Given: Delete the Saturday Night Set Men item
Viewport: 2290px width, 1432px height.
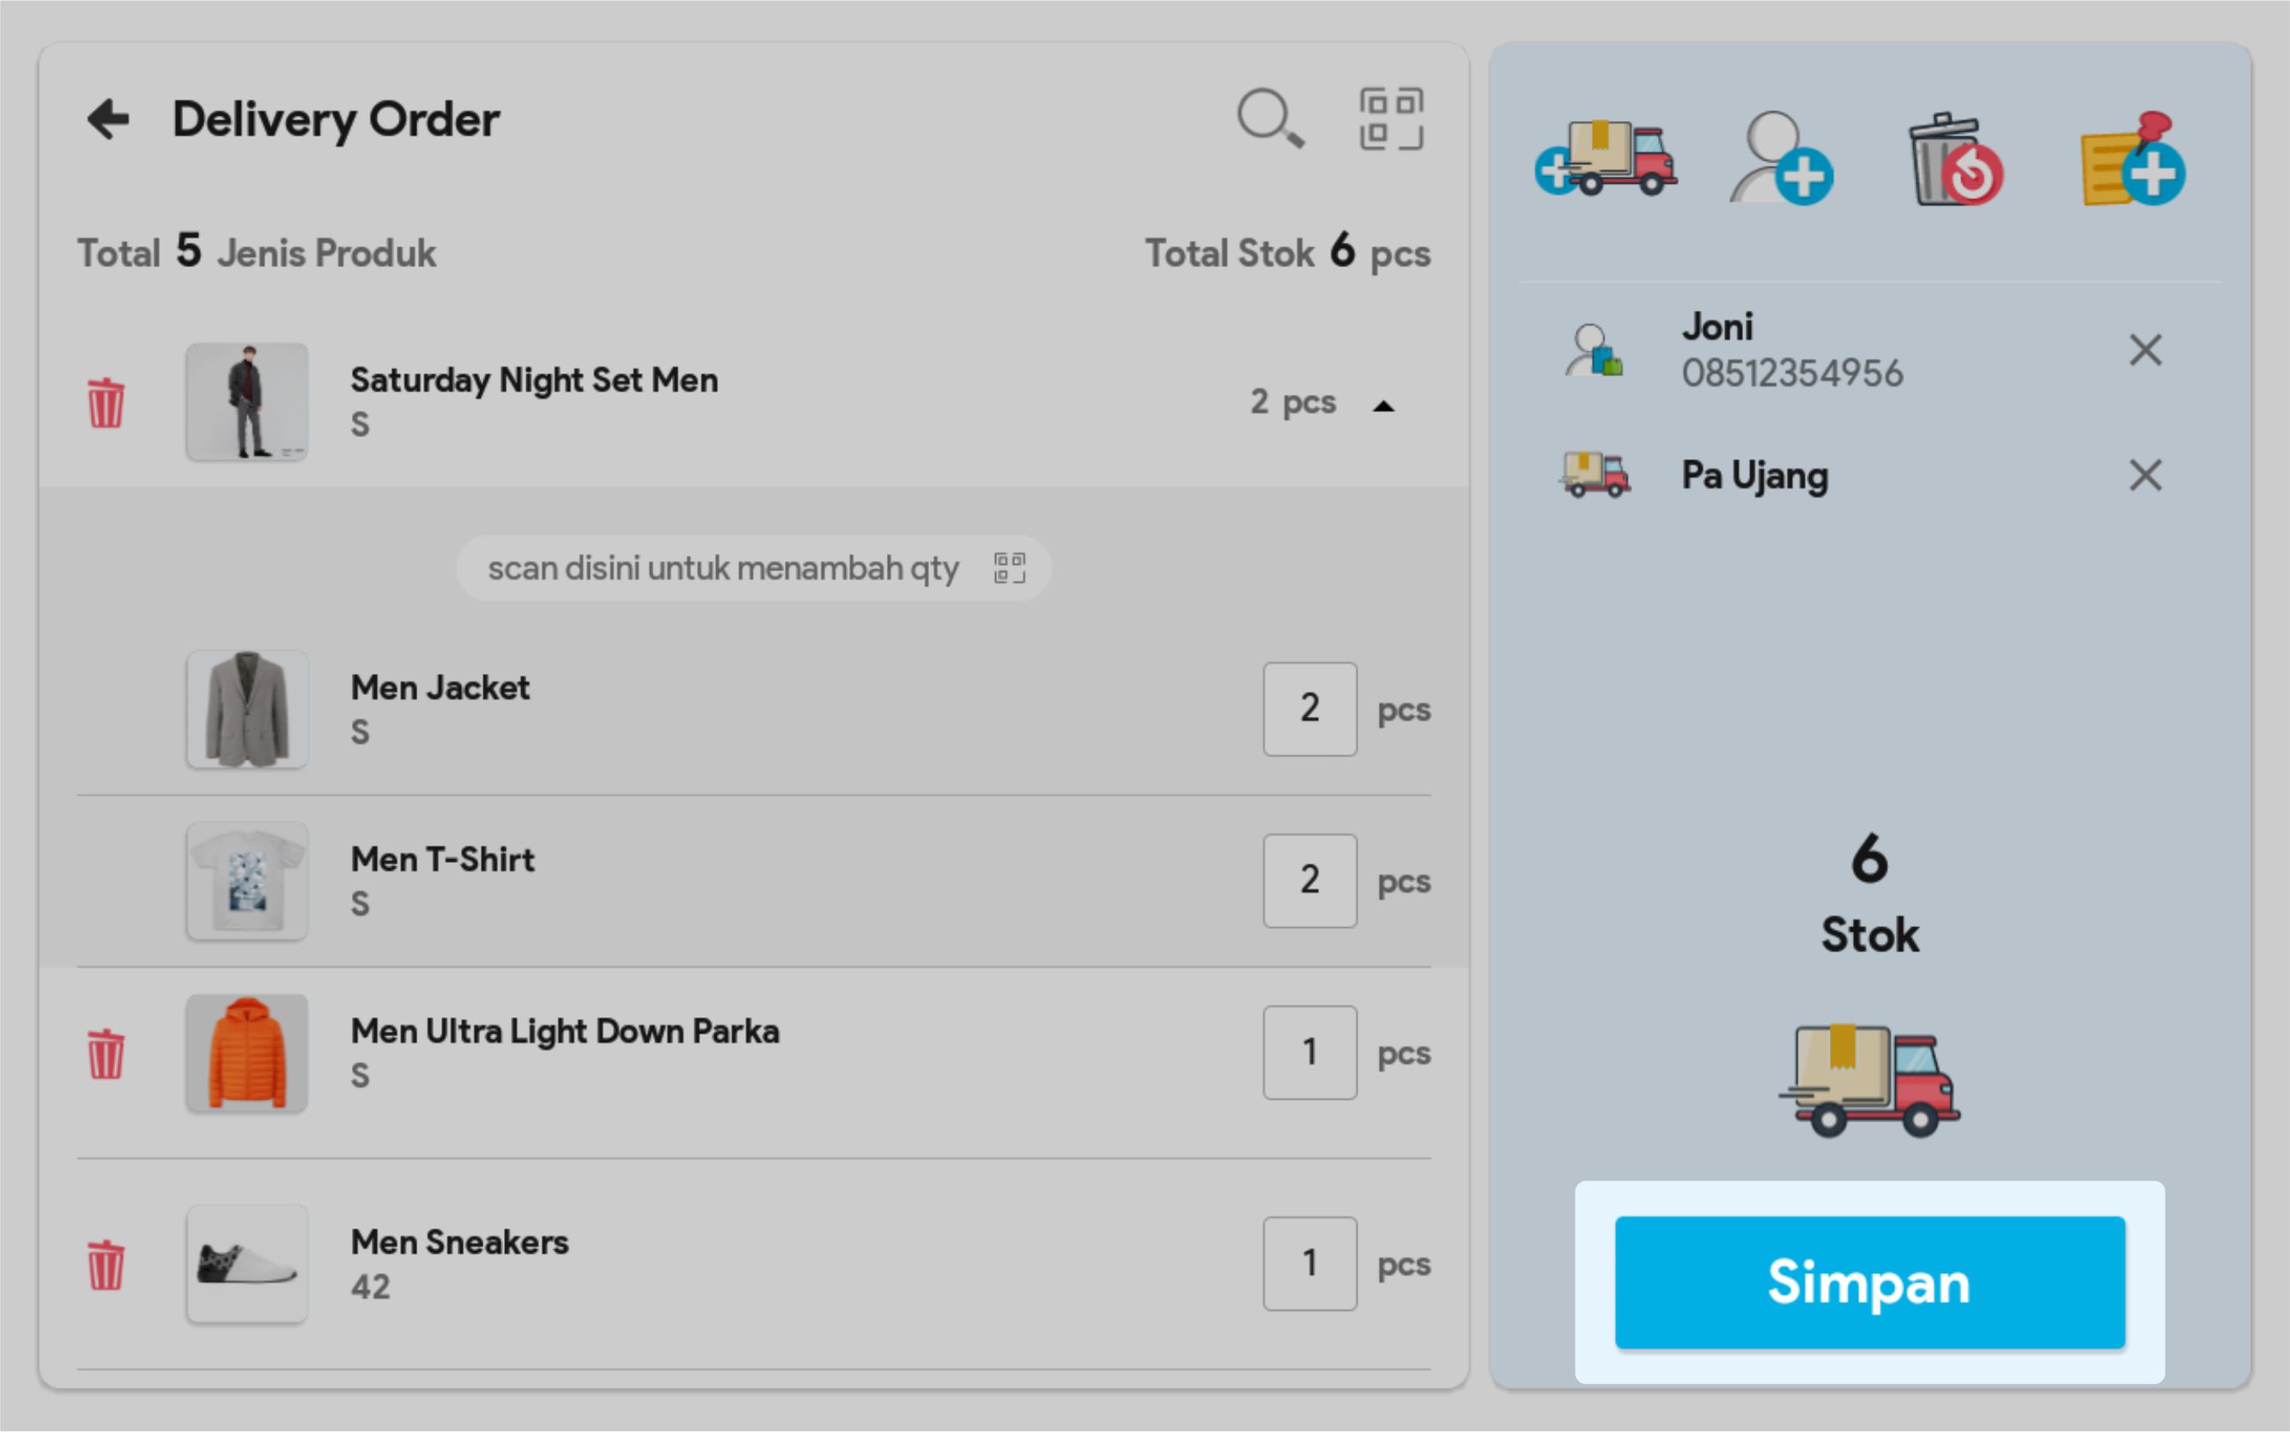Looking at the screenshot, I should [x=106, y=404].
